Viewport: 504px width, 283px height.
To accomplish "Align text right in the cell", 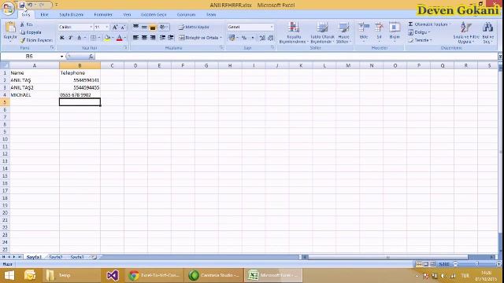I will pyautogui.click(x=153, y=38).
